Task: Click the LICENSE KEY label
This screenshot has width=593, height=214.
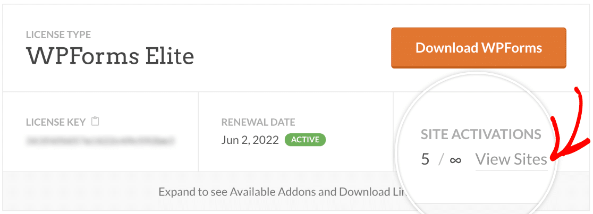Action: click(56, 122)
